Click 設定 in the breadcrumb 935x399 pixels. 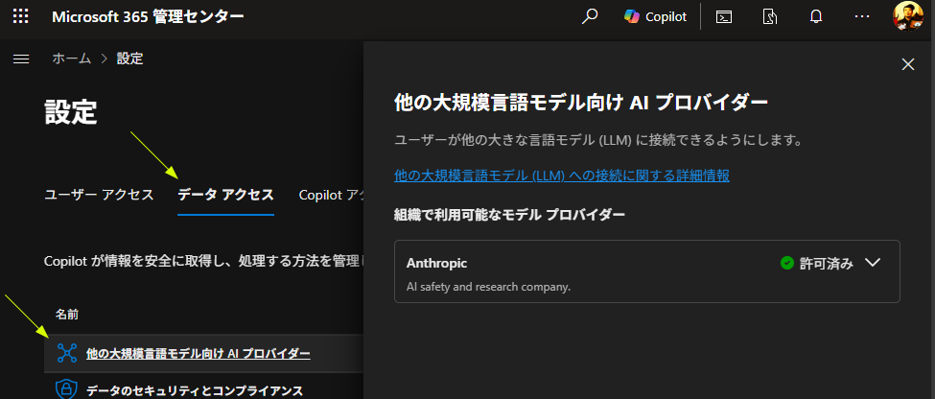coord(129,59)
